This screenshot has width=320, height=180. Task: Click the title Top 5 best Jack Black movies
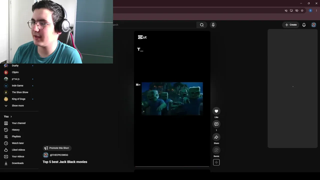(65, 162)
